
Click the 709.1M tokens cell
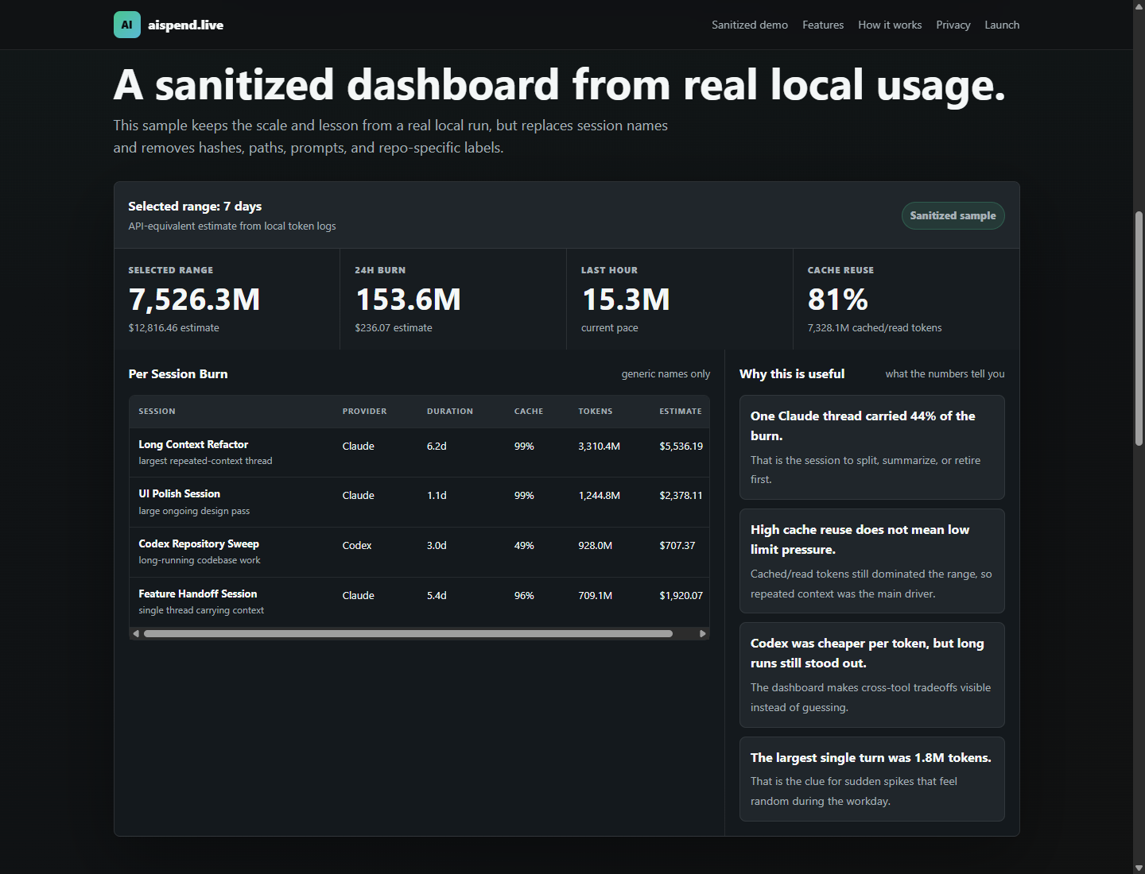[x=595, y=596]
